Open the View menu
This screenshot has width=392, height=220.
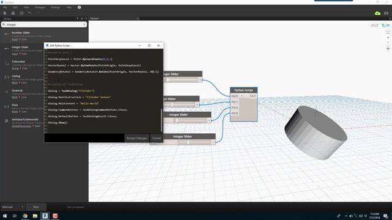coord(26,7)
